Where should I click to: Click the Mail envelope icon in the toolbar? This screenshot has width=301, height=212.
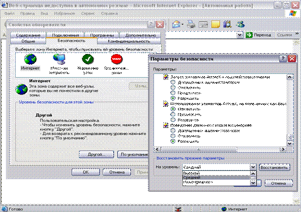point(203,24)
